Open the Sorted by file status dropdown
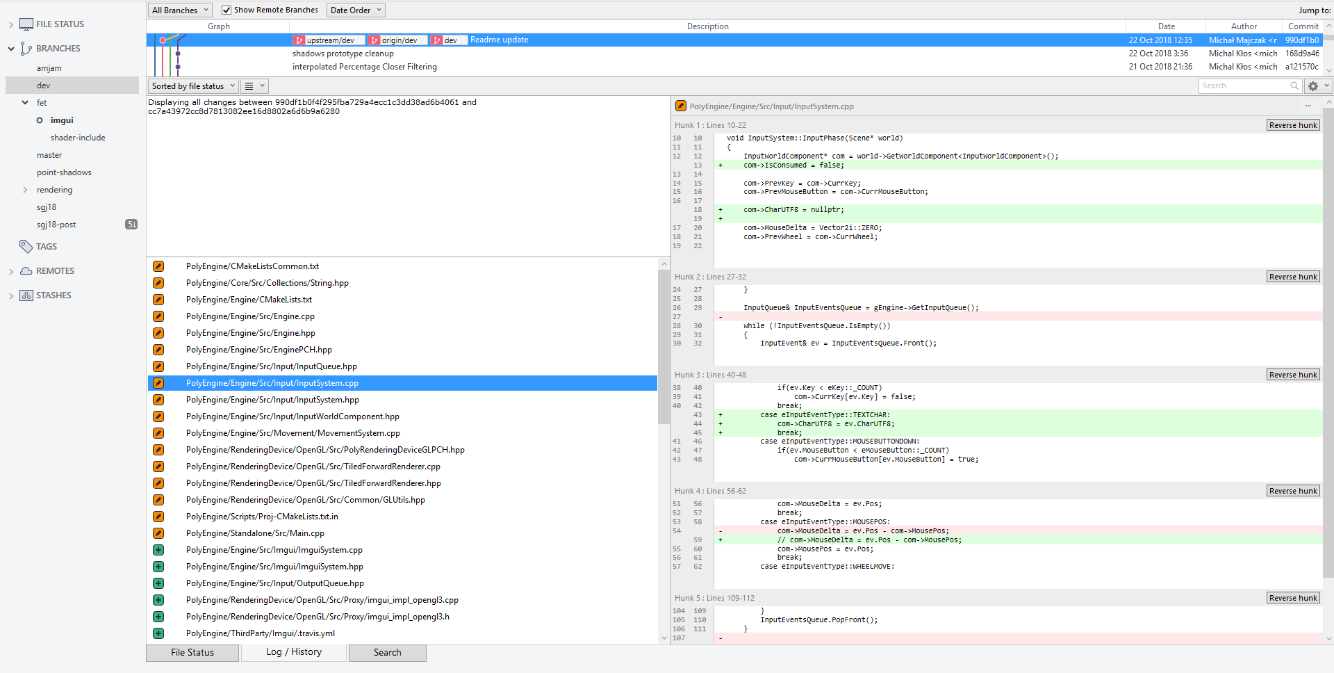The width and height of the screenshot is (1334, 673). click(x=193, y=86)
